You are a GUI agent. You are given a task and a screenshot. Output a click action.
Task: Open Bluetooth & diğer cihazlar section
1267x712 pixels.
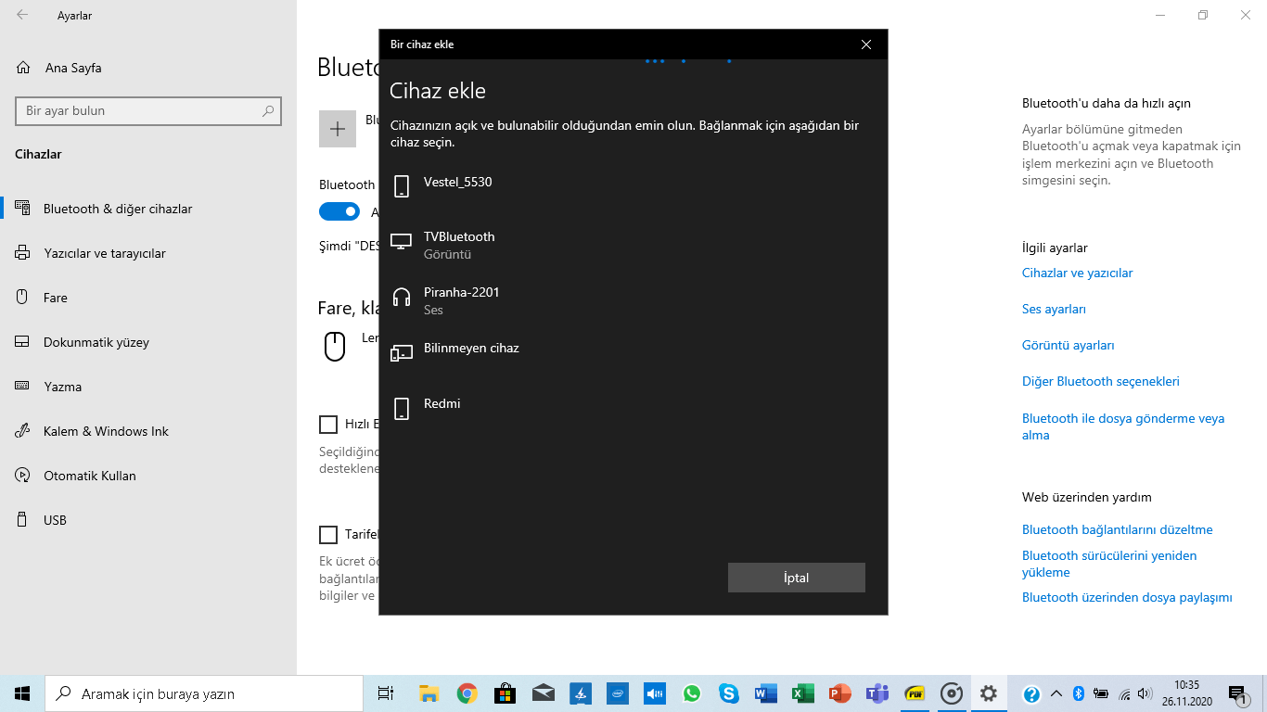pyautogui.click(x=148, y=209)
